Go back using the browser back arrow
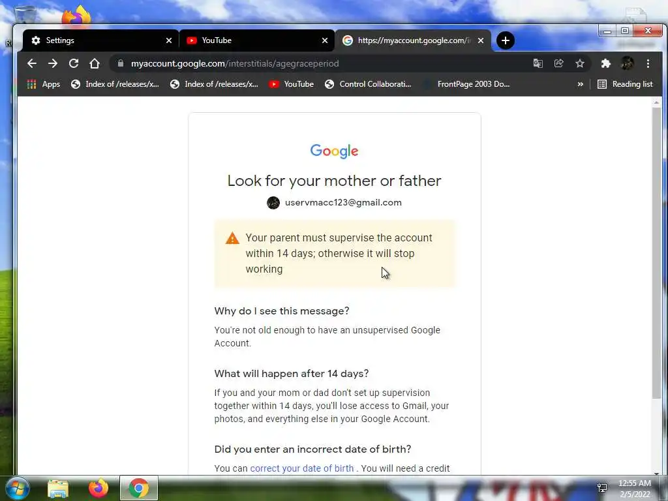 32,63
